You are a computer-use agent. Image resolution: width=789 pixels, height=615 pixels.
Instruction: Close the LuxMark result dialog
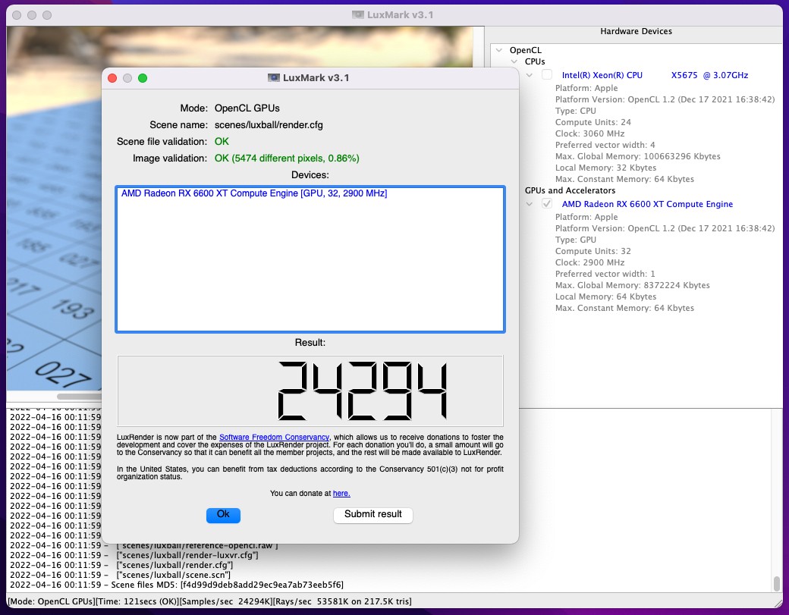[x=112, y=78]
